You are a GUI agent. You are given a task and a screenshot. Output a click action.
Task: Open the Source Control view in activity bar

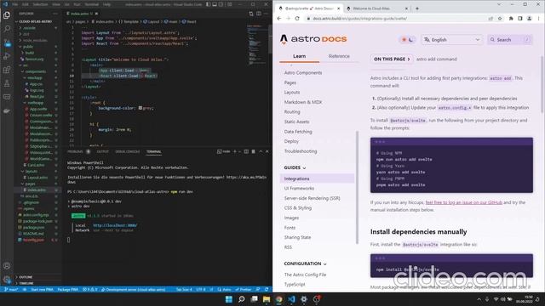(7, 42)
